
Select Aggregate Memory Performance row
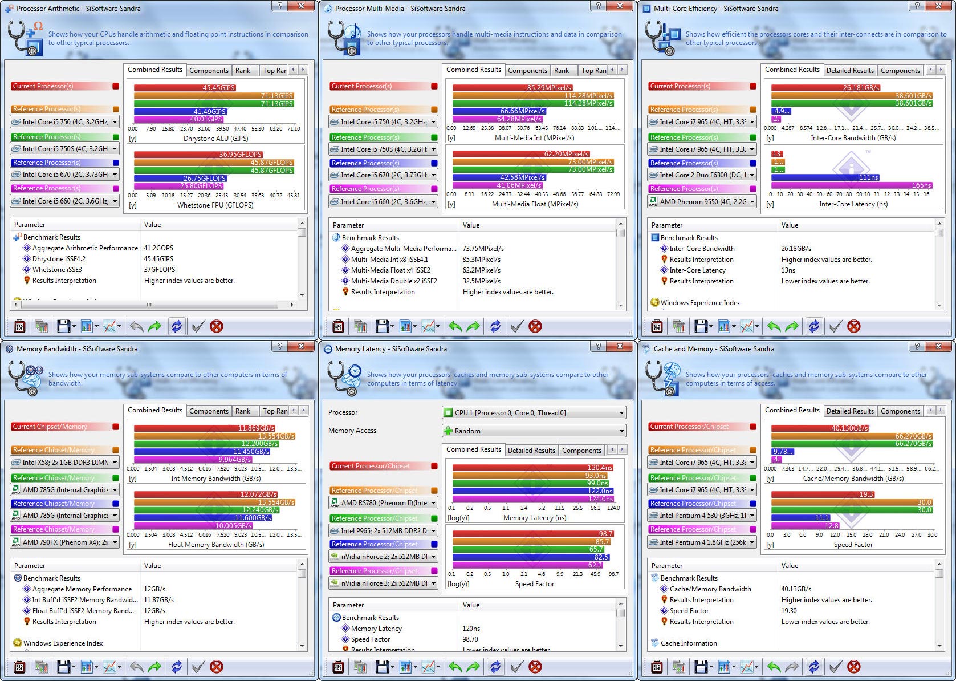pyautogui.click(x=82, y=589)
